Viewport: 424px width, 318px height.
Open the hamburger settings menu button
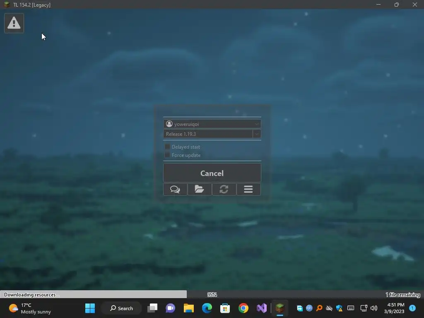click(x=248, y=189)
